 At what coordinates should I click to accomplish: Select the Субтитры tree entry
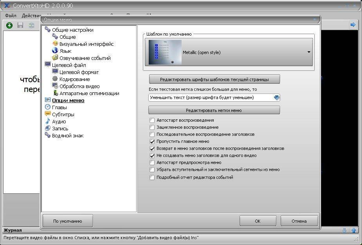(63, 115)
